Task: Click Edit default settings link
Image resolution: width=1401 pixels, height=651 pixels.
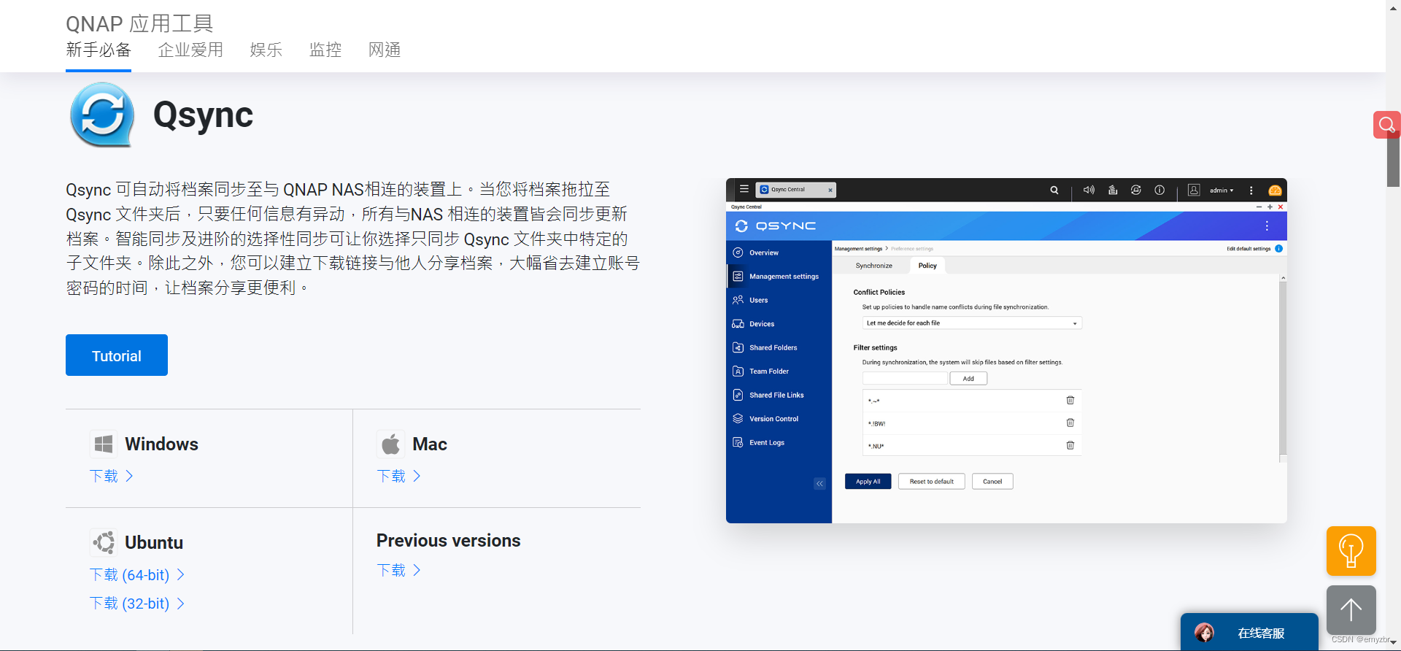Action: tap(1248, 249)
